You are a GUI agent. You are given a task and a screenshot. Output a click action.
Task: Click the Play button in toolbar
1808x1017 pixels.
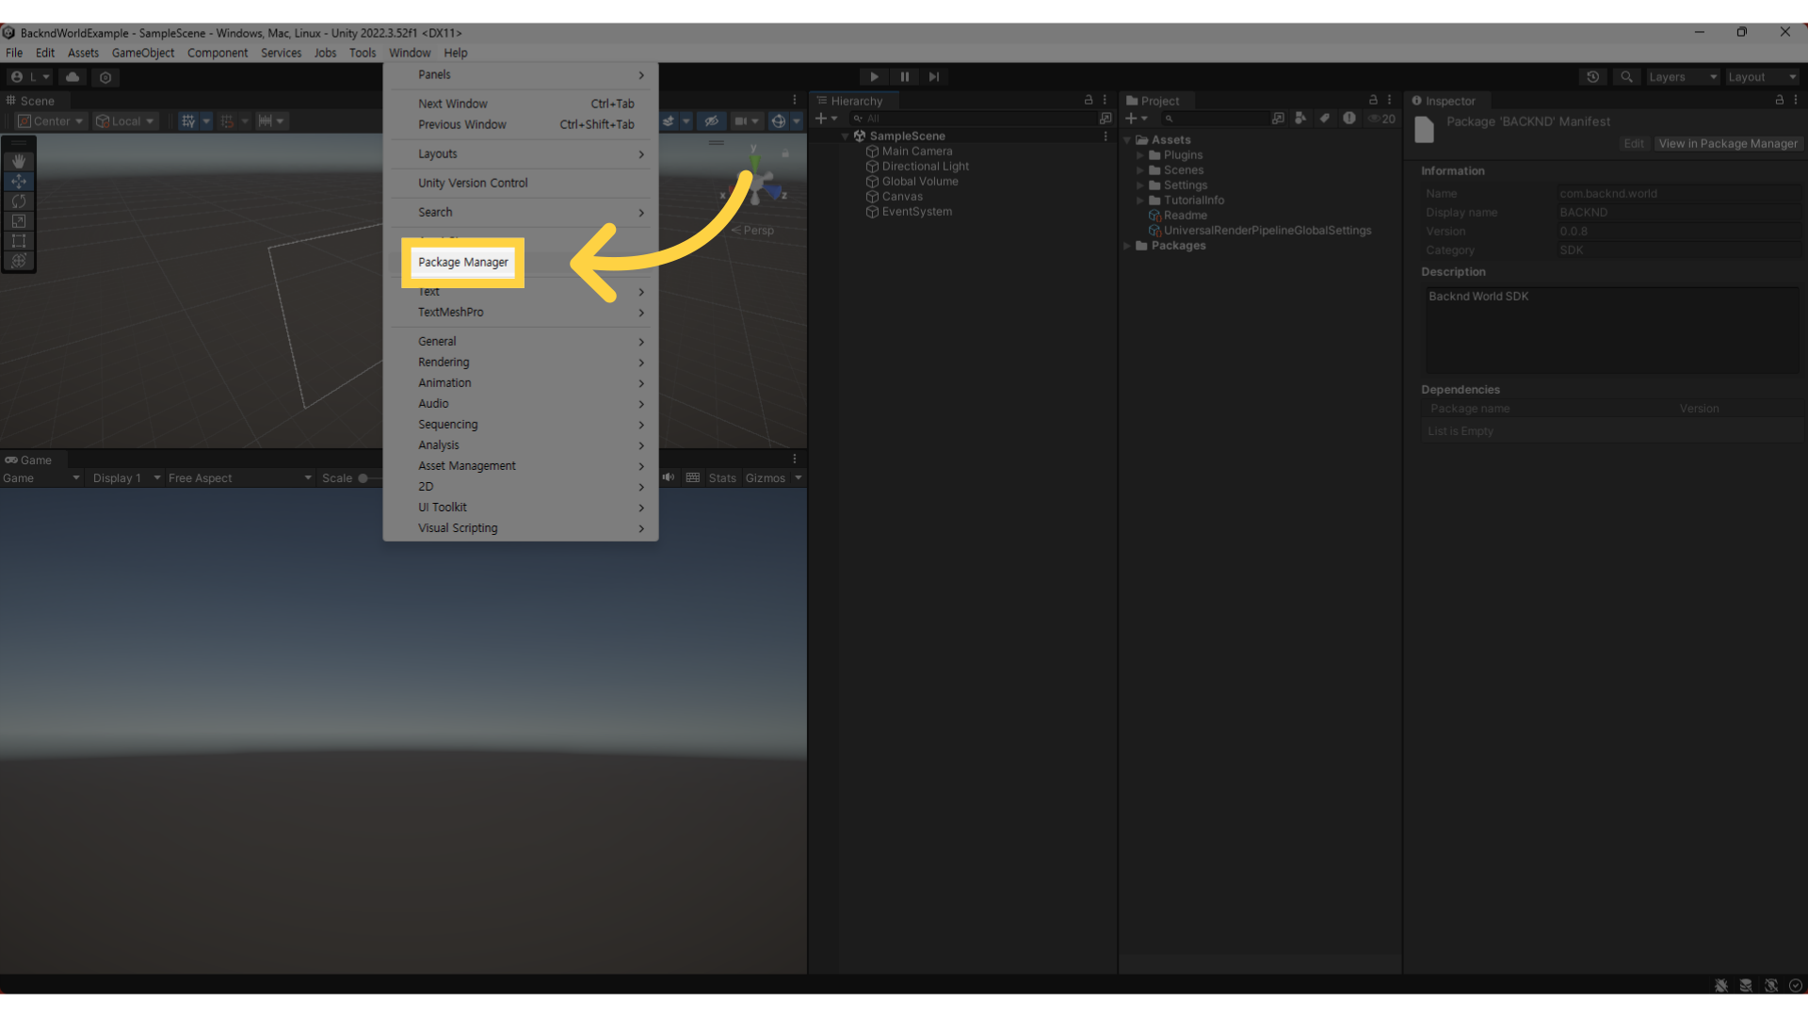click(874, 77)
